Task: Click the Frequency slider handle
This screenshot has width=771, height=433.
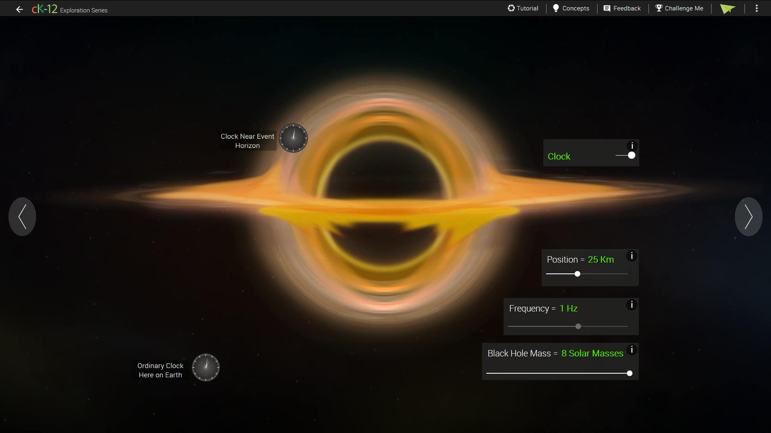Action: [x=578, y=326]
